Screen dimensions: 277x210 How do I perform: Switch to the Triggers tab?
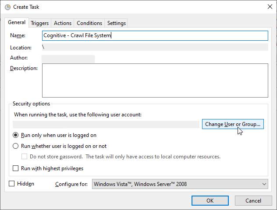(x=39, y=23)
